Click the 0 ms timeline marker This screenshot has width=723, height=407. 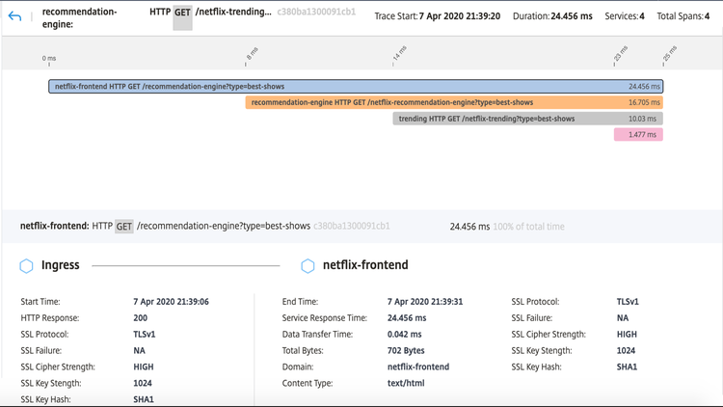(49, 59)
